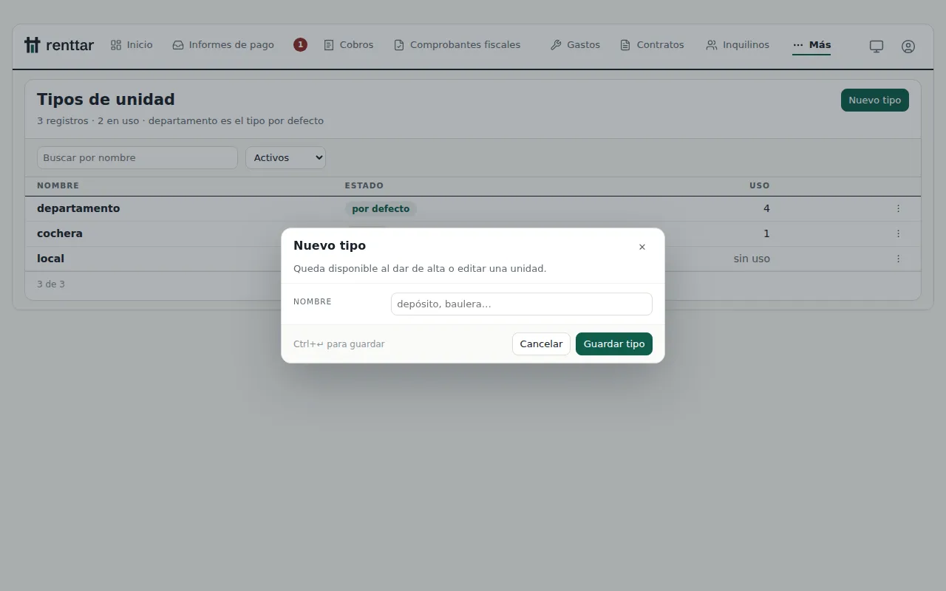Open the user profile icon
Image resolution: width=946 pixels, height=591 pixels.
coord(908,46)
